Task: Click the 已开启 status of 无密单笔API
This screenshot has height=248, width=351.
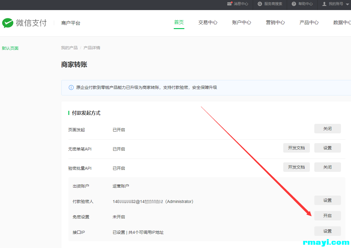Action: point(119,149)
